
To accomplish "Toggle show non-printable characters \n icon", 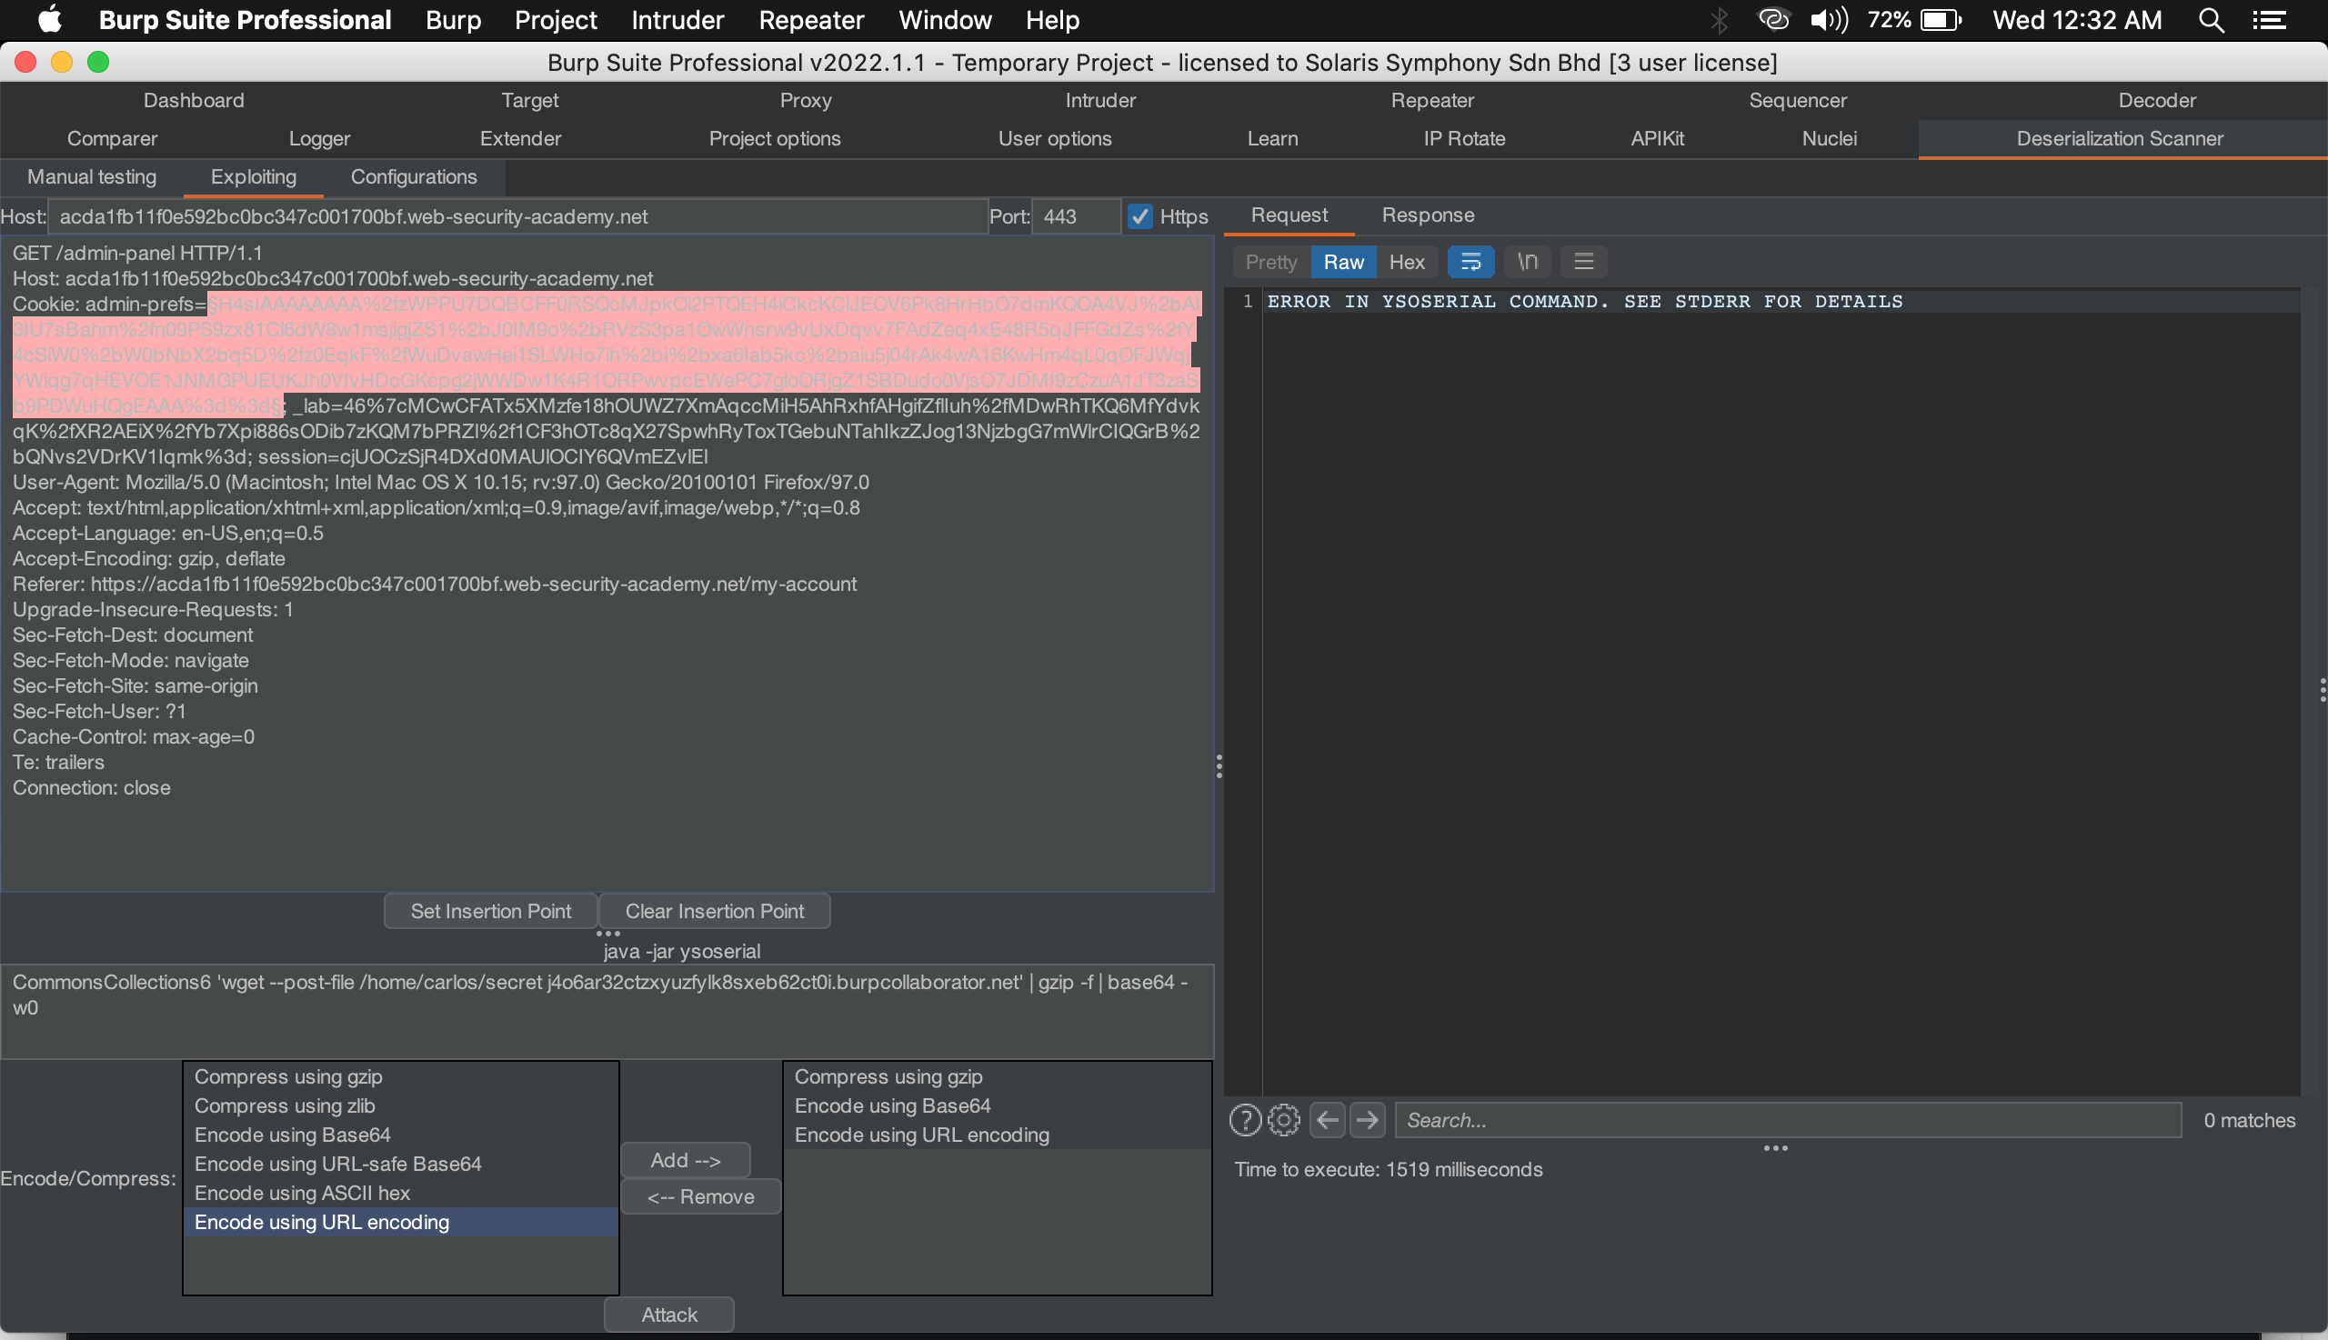I will (1527, 263).
